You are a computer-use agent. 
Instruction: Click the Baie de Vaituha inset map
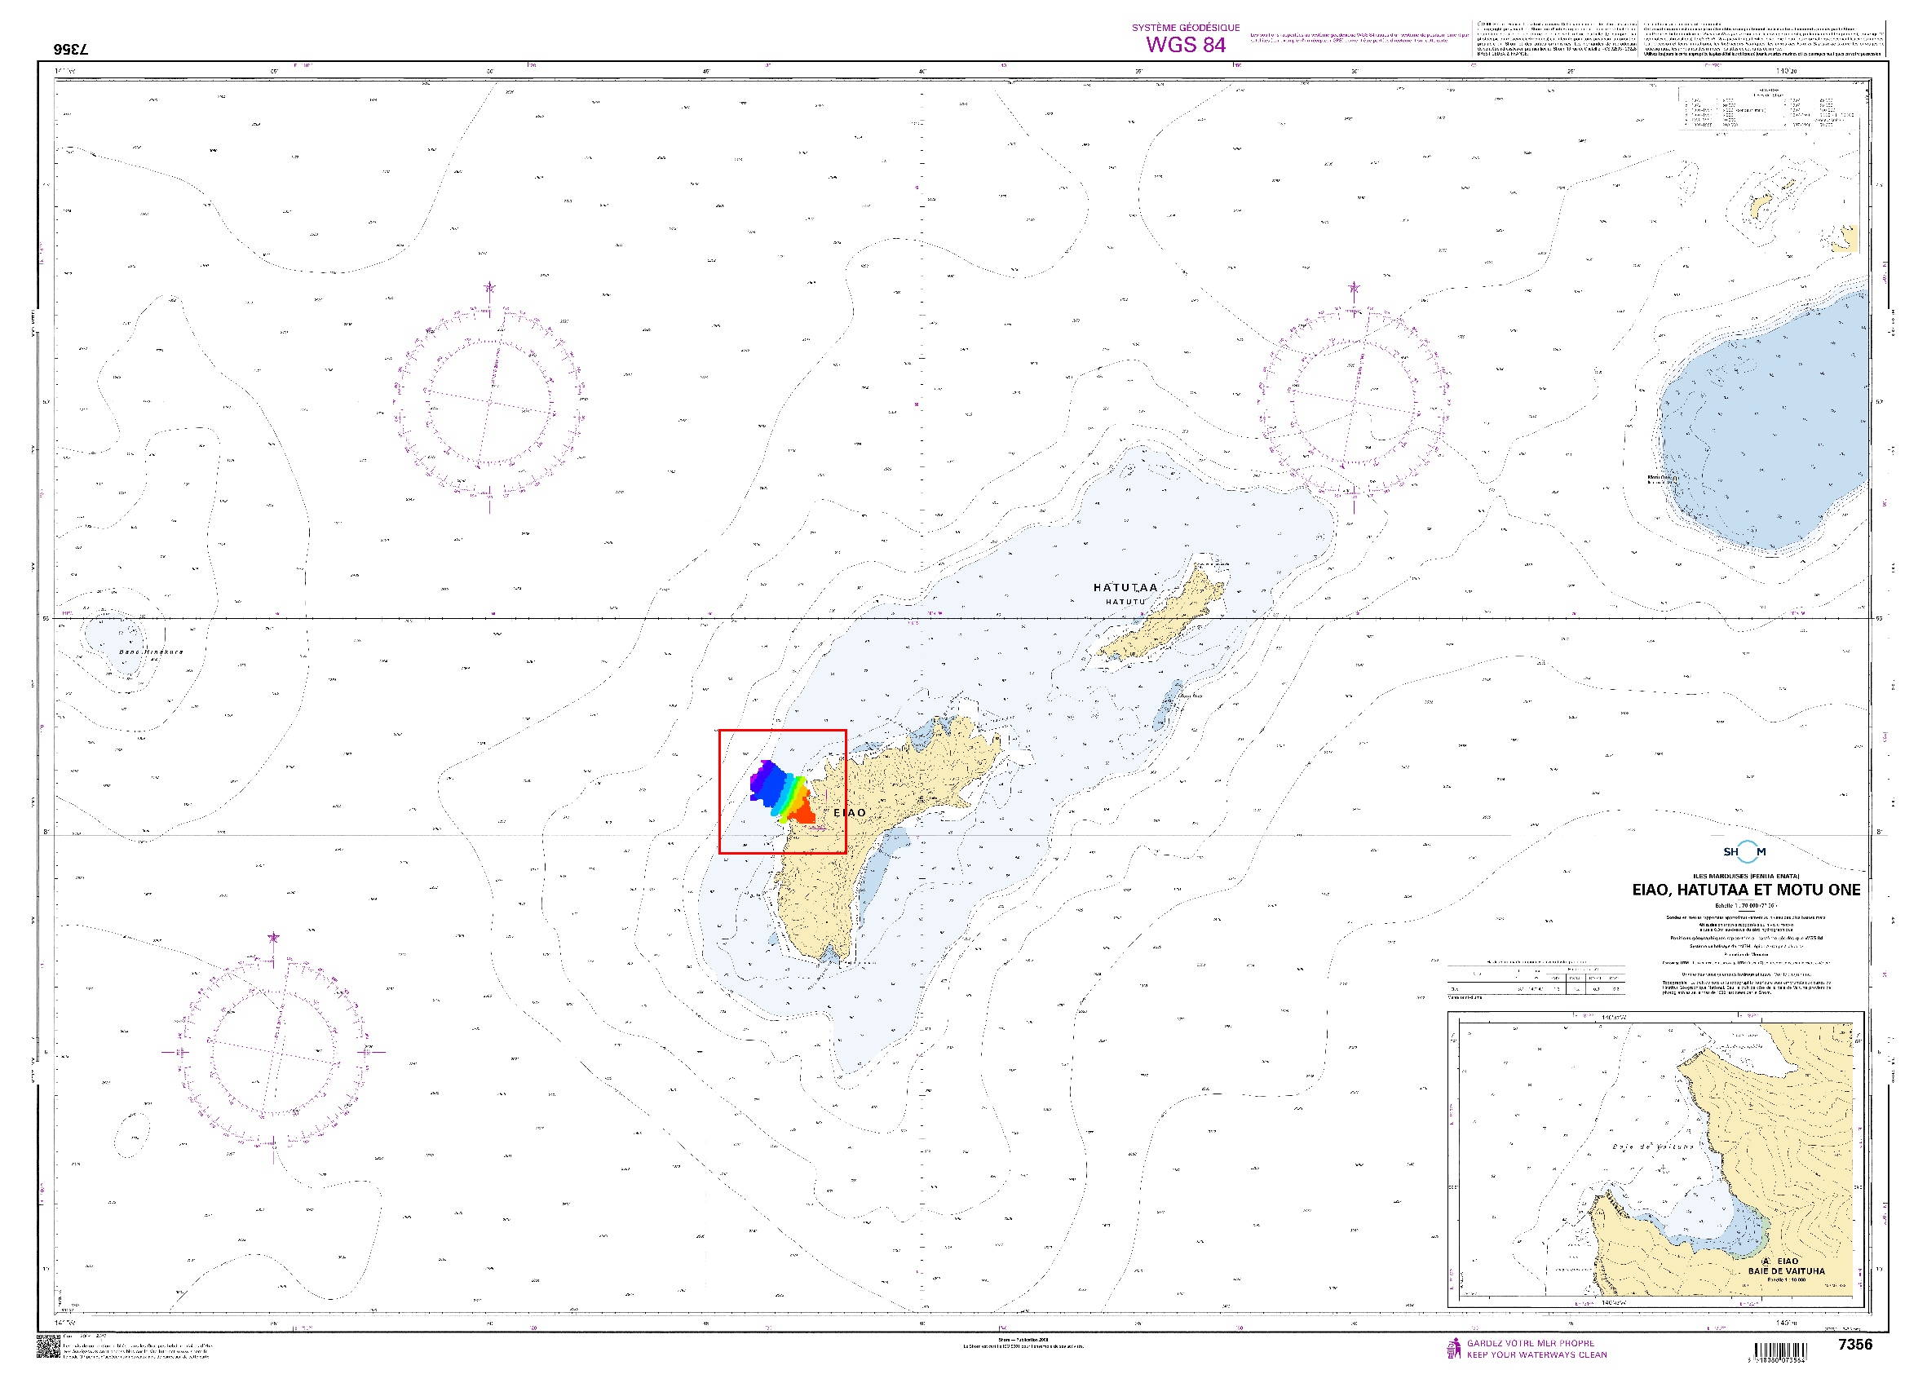1655,1160
